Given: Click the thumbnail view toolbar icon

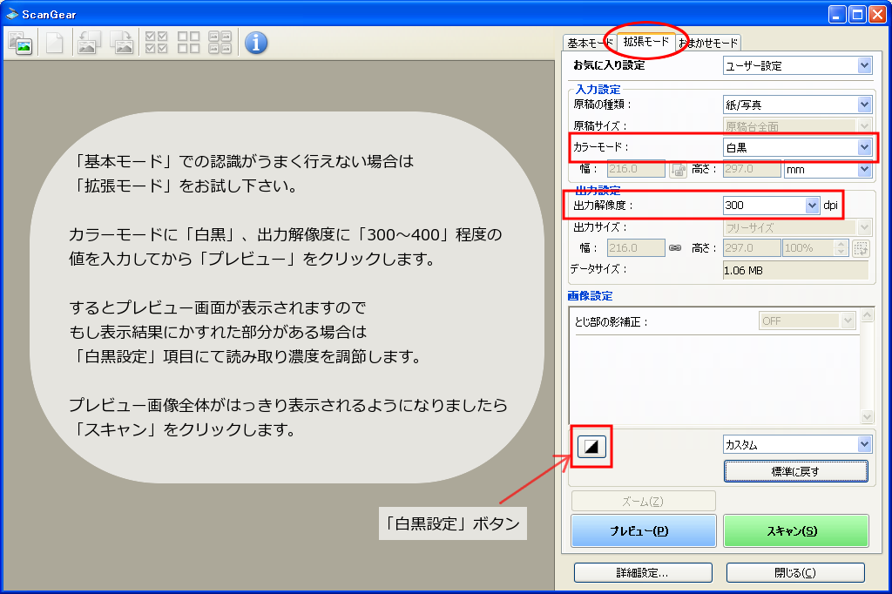Looking at the screenshot, I should pyautogui.click(x=20, y=43).
